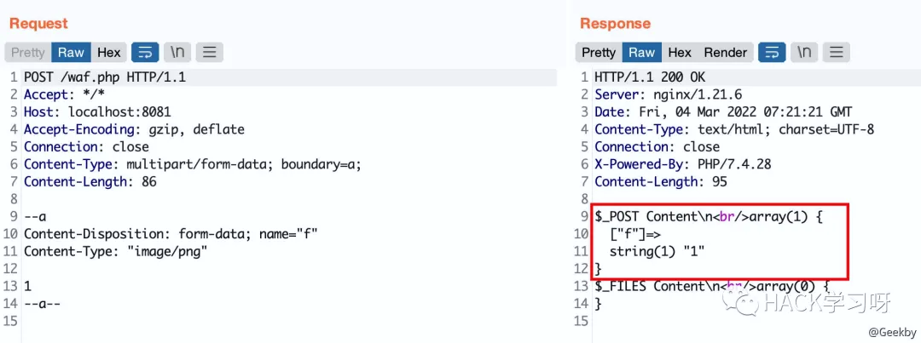Select the Raw tab in the Response panel
Screen dimensions: 921x343
641,52
